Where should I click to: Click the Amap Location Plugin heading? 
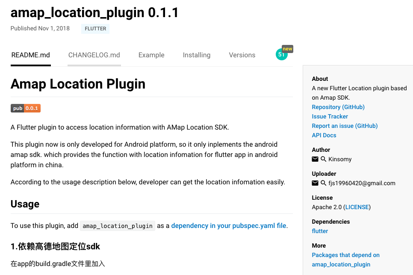click(x=78, y=84)
